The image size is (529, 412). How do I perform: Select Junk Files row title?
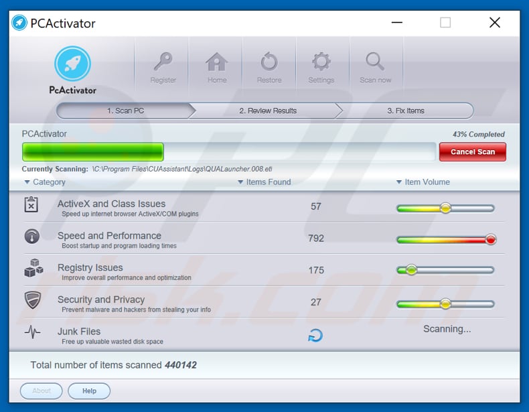79,332
